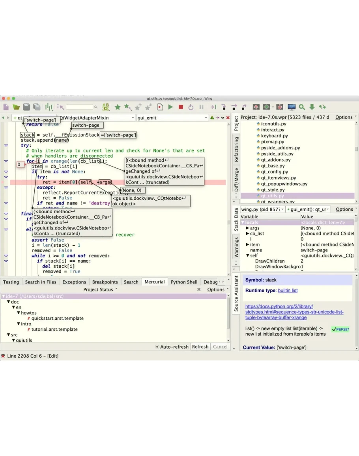Open the vertical Diff/Merge tab

coord(236,179)
